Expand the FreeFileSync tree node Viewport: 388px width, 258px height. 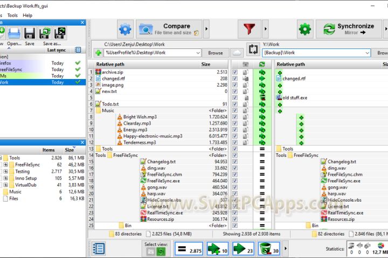point(6,164)
